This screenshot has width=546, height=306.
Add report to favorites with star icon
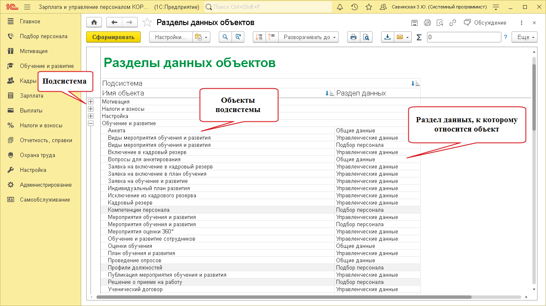[147, 22]
